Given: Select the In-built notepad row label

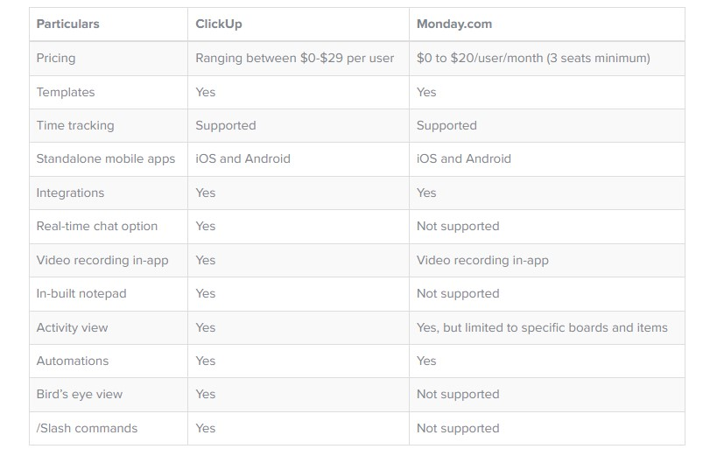Looking at the screenshot, I should [x=81, y=294].
